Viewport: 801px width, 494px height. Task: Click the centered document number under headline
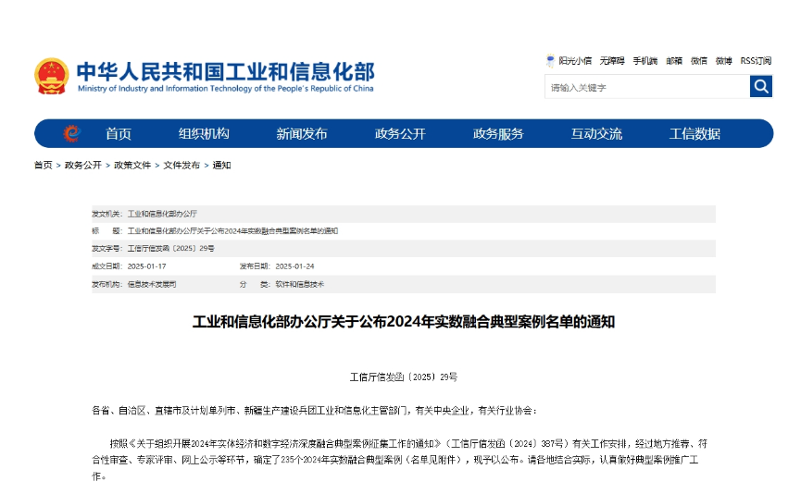click(x=404, y=377)
